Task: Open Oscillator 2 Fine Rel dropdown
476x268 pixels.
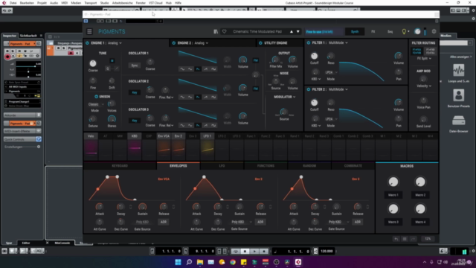Action: pyautogui.click(x=167, y=98)
